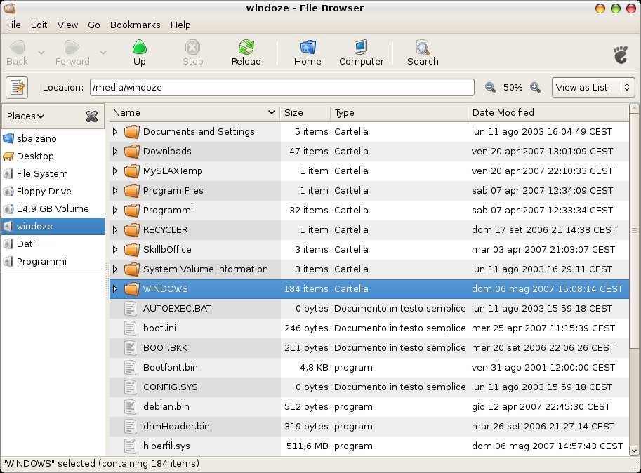
Task: Select the Bootfont.bin file name
Action: (171, 367)
